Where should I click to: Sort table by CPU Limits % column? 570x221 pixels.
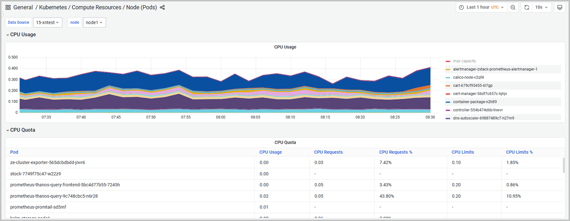click(519, 152)
